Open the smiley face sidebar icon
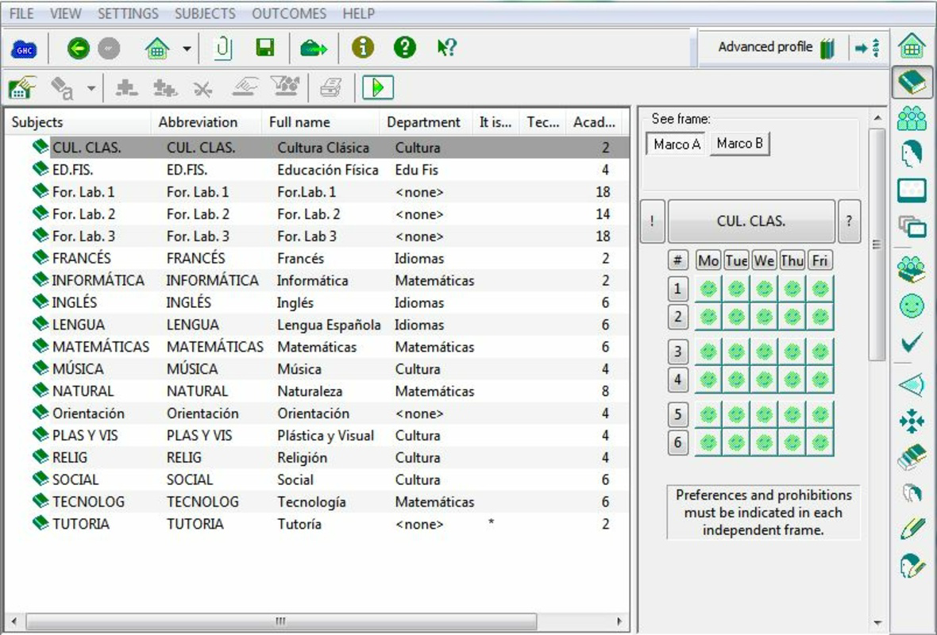937x635 pixels. (912, 306)
